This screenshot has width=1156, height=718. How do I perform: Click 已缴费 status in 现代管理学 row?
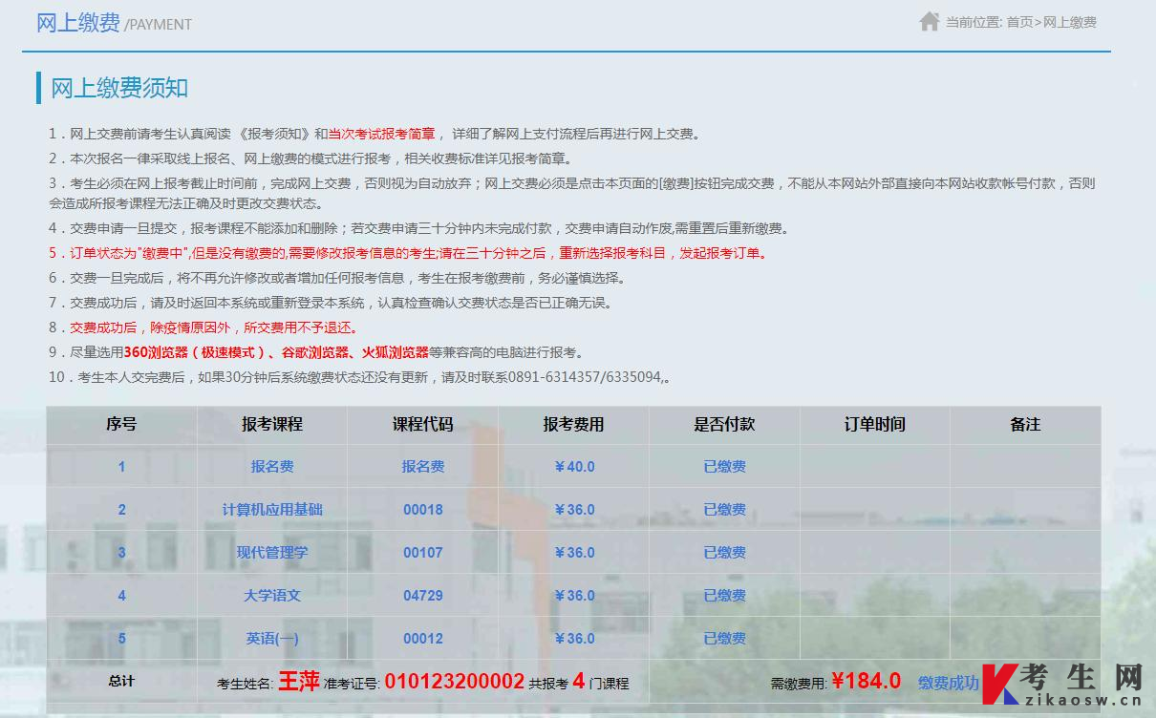click(724, 553)
